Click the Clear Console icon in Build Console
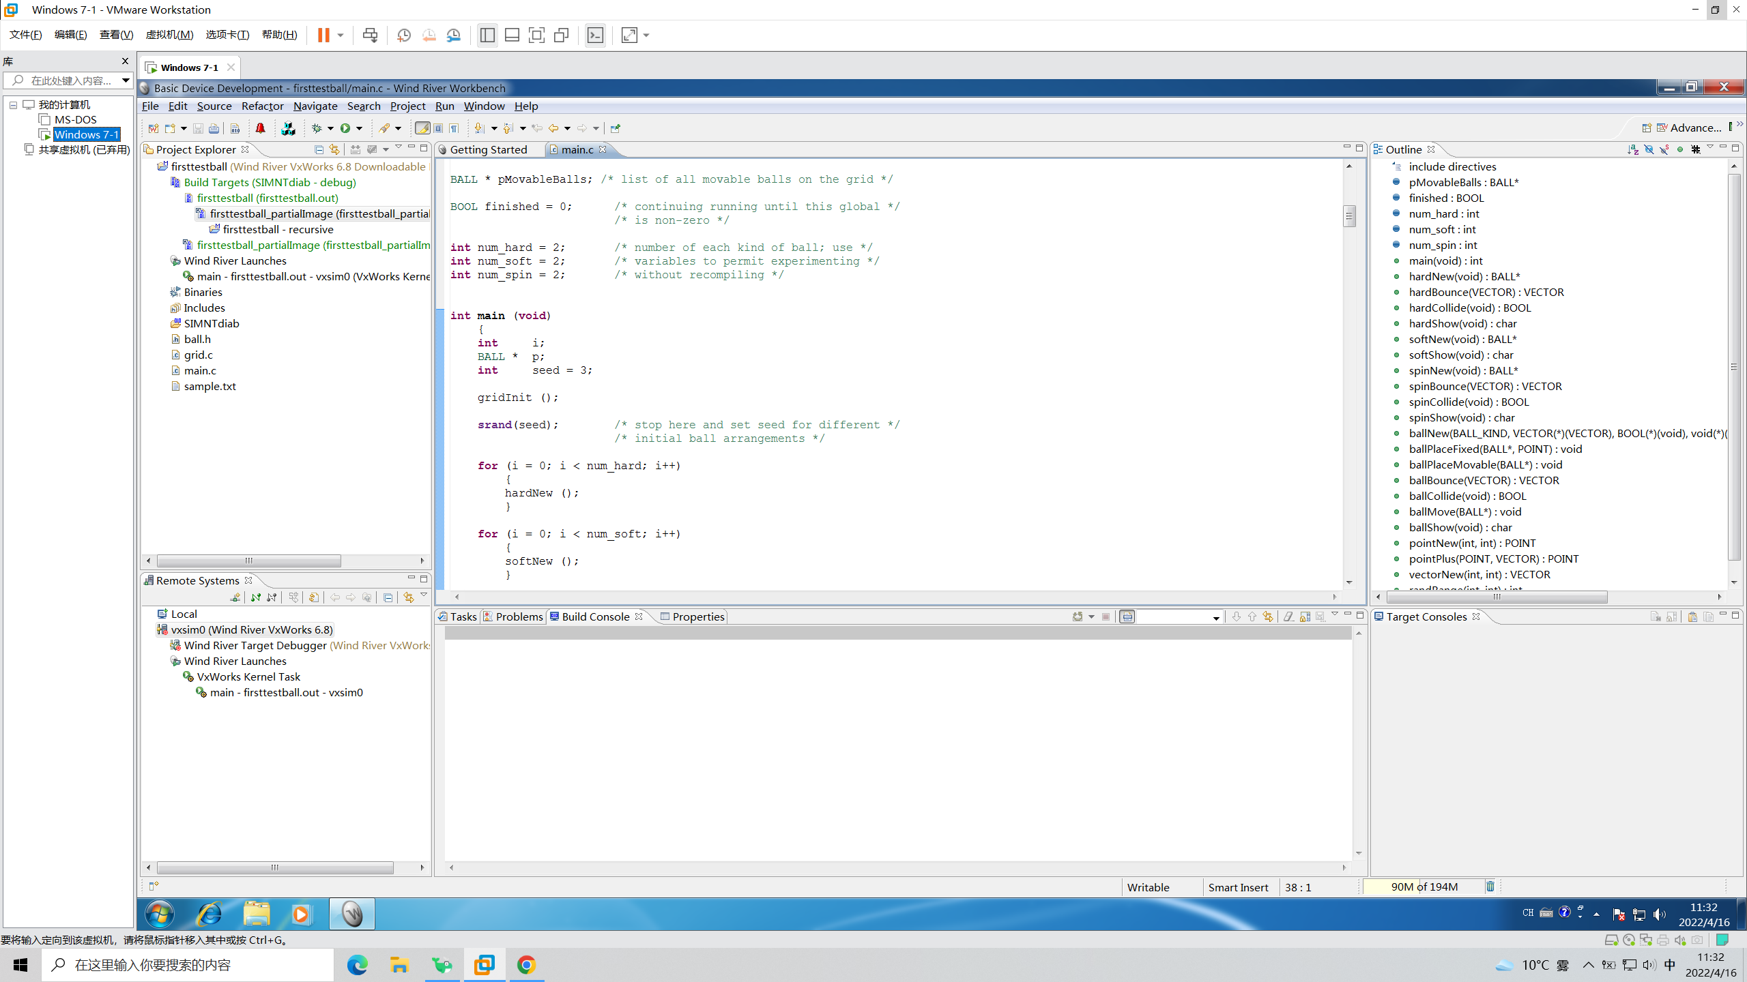Image resolution: width=1747 pixels, height=982 pixels. (x=1289, y=616)
